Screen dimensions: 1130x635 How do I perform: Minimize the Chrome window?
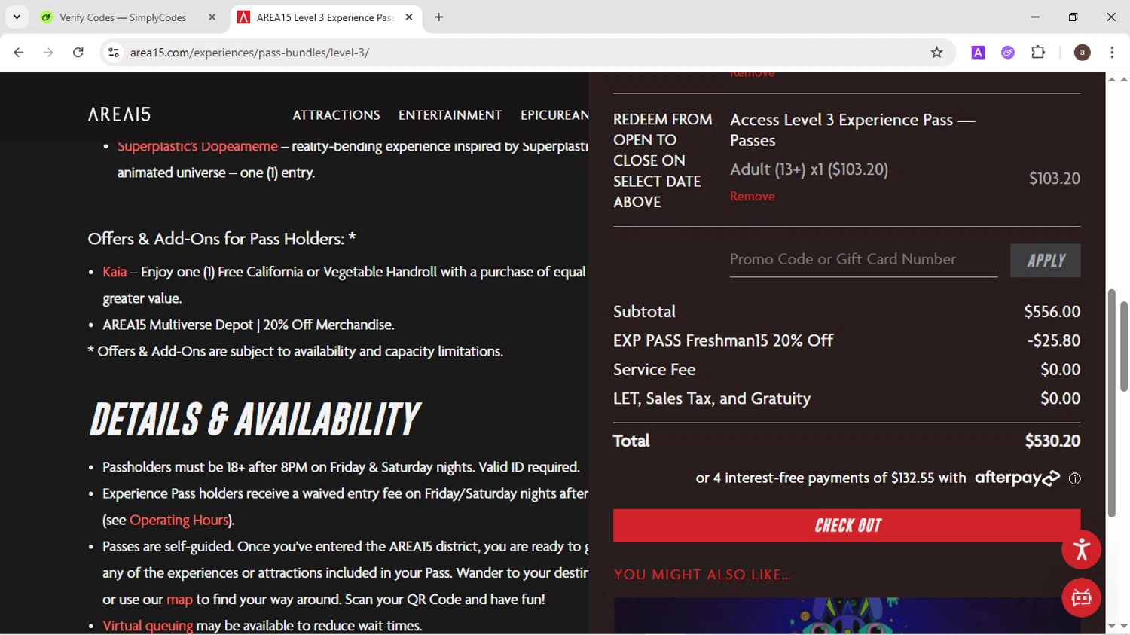click(x=1035, y=17)
